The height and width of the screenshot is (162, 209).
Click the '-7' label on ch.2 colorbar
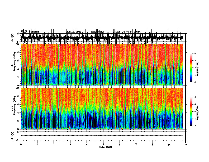[x=195, y=126]
